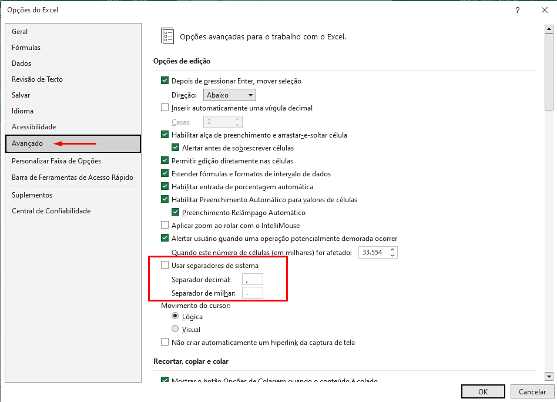The image size is (557, 402).
Task: Open the Fórmulas category
Action: [x=73, y=47]
